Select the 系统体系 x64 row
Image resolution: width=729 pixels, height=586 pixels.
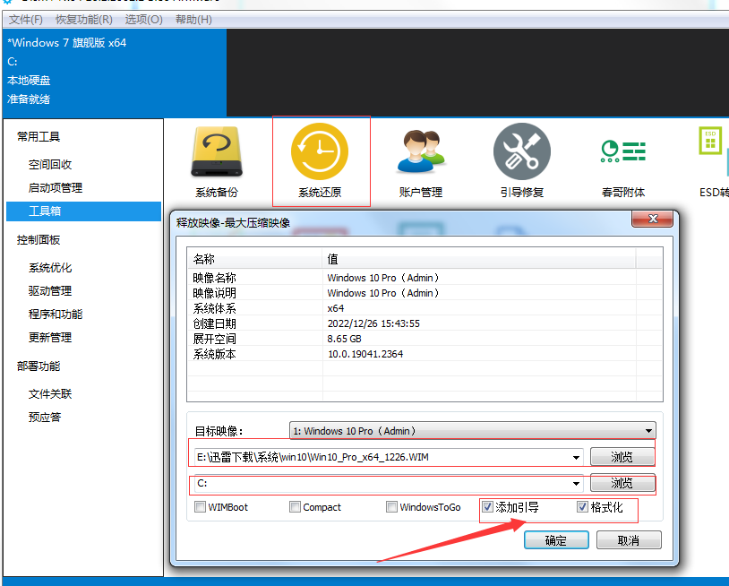(425, 308)
